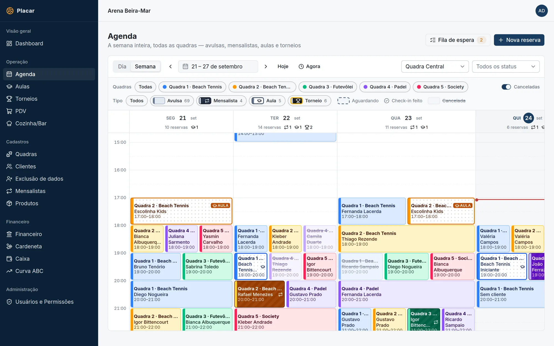Open Diego Nogueira 20:00–21:00 Monday booking
The width and height of the screenshot is (554, 346).
pos(181,294)
